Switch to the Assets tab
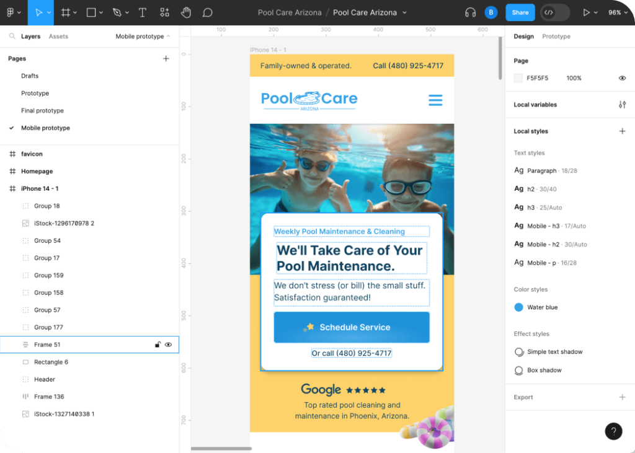635x453 pixels. coord(58,37)
